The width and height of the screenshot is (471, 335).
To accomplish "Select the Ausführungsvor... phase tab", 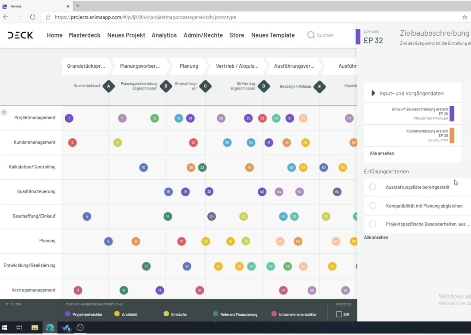I will pos(294,66).
